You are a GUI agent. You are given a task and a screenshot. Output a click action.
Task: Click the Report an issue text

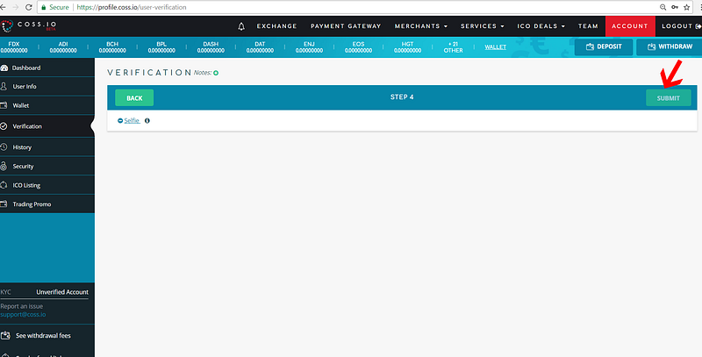(21, 306)
